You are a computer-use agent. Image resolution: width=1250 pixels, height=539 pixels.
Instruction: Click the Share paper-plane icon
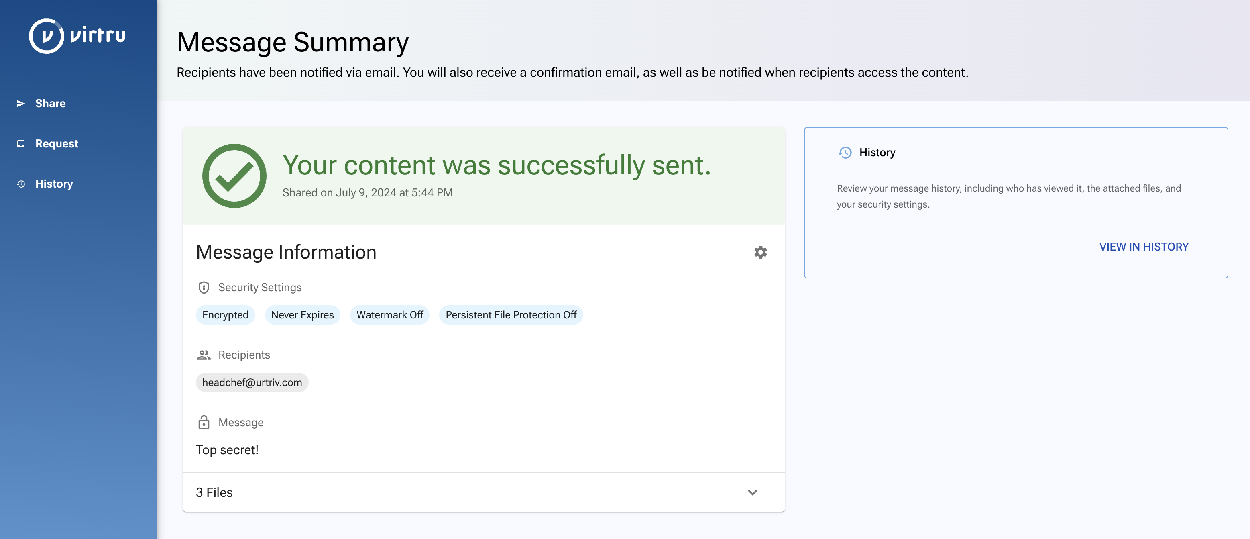21,104
